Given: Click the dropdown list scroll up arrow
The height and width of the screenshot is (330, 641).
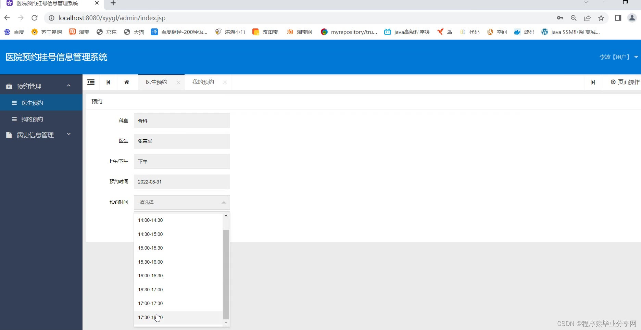Looking at the screenshot, I should point(226,216).
